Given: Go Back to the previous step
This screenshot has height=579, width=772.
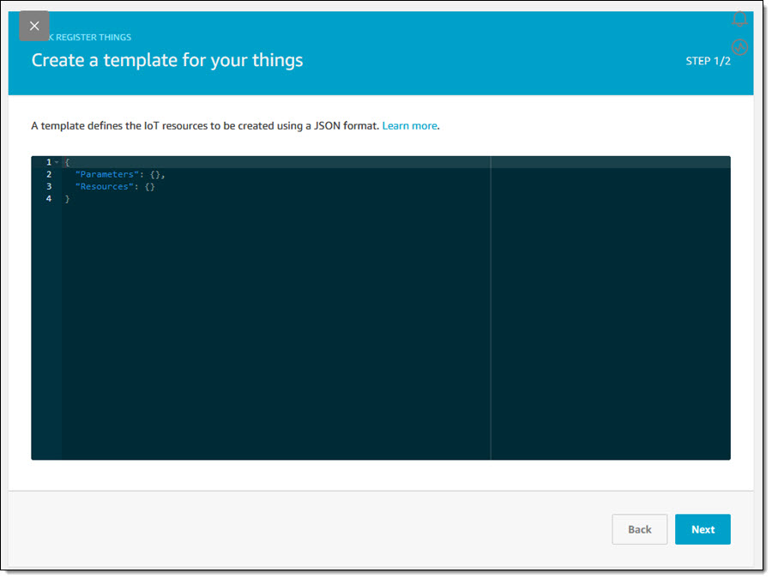Looking at the screenshot, I should point(639,529).
